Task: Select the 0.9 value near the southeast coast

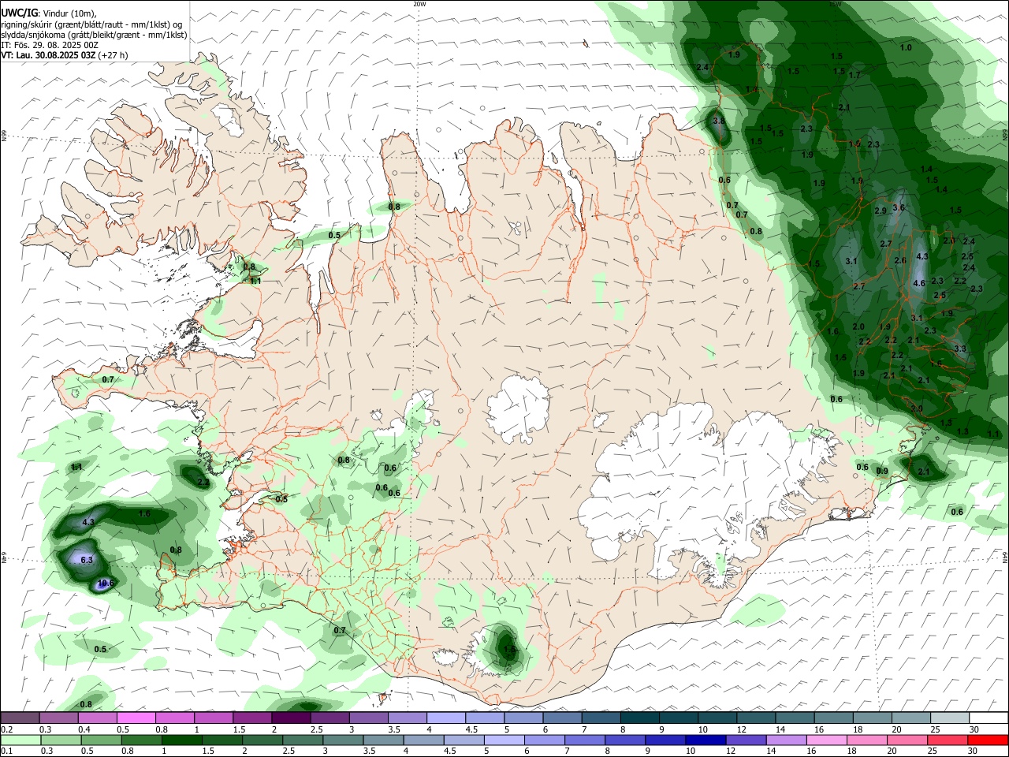Action: tap(882, 472)
